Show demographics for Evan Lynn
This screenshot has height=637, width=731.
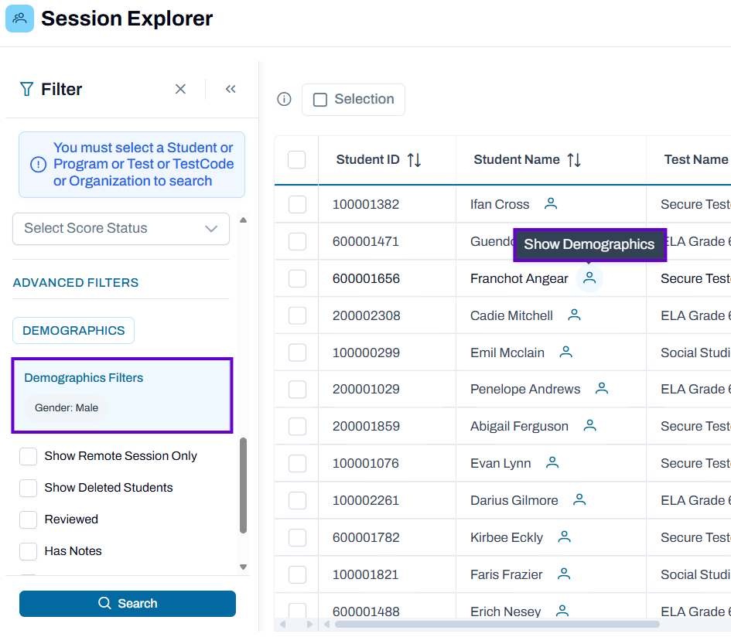552,462
